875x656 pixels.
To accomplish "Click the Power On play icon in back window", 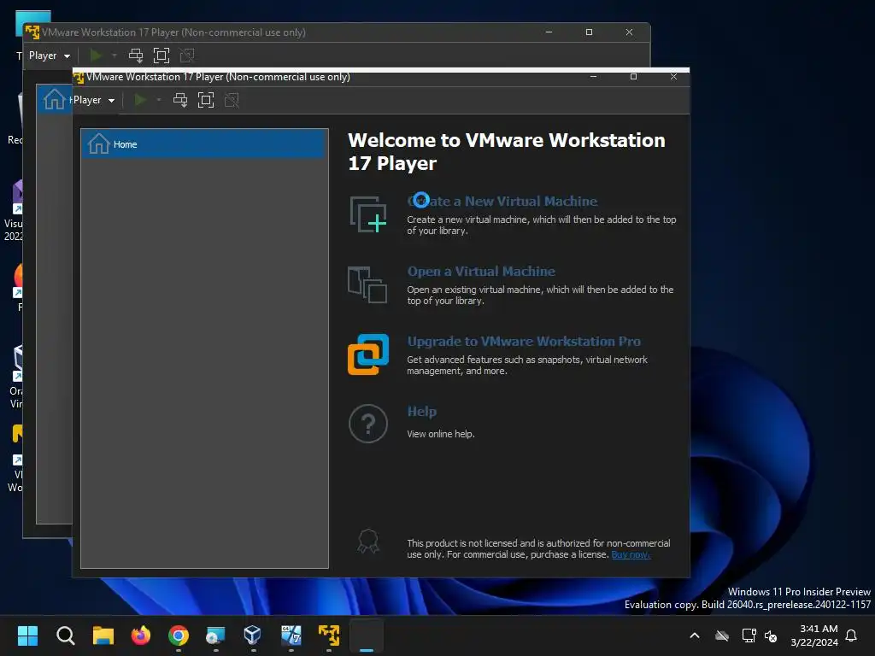I will click(96, 56).
